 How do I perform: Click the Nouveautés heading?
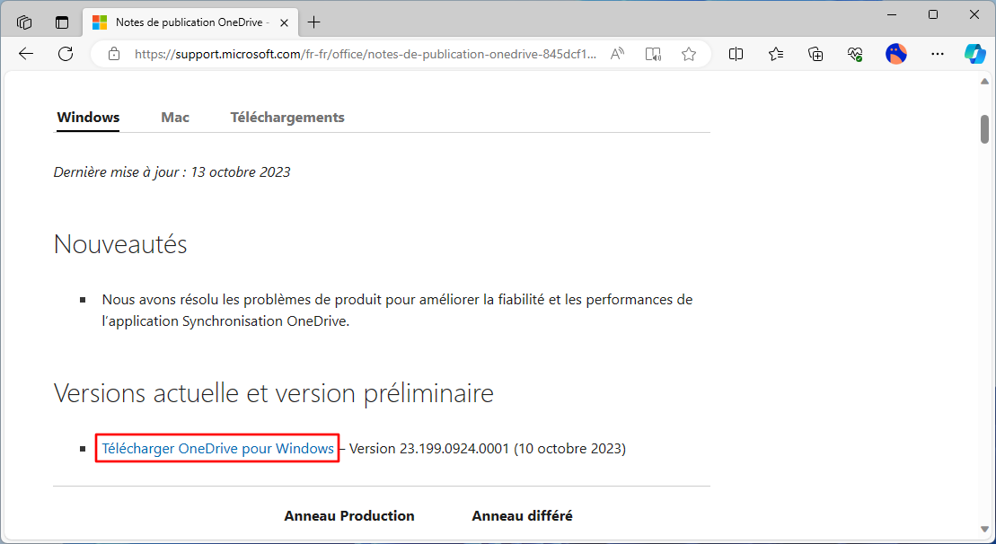(x=120, y=244)
